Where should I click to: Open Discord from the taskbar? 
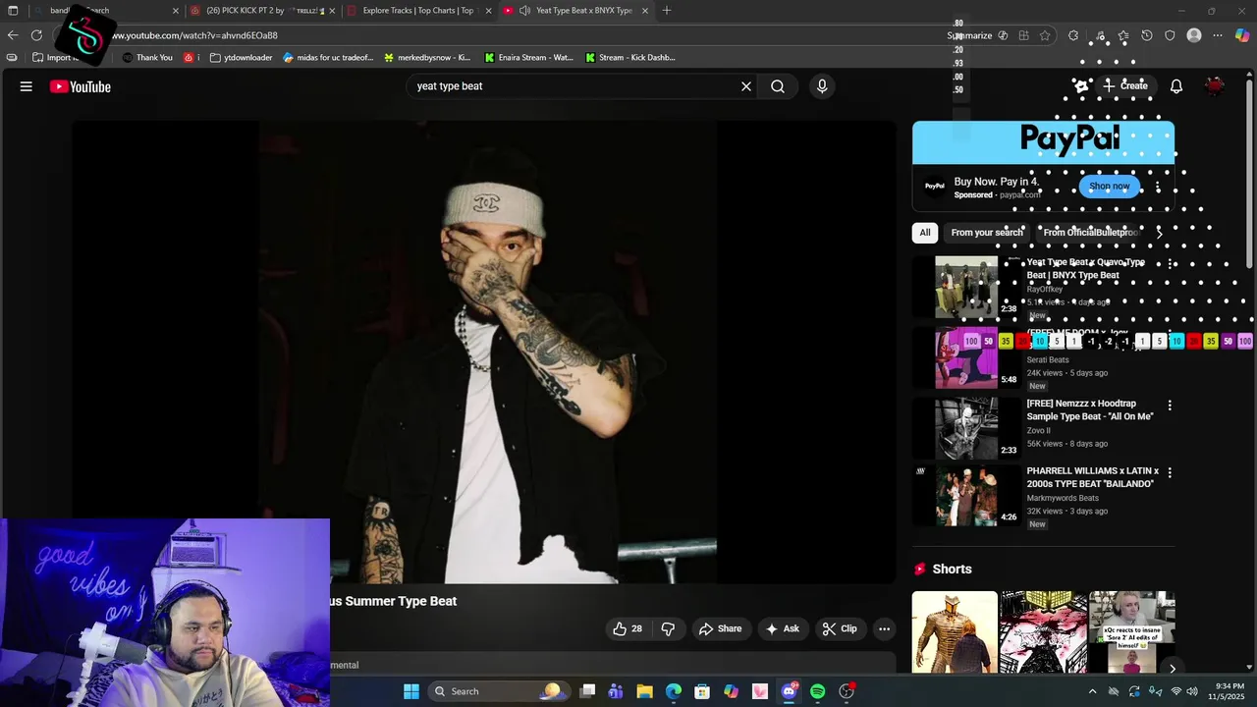789,691
